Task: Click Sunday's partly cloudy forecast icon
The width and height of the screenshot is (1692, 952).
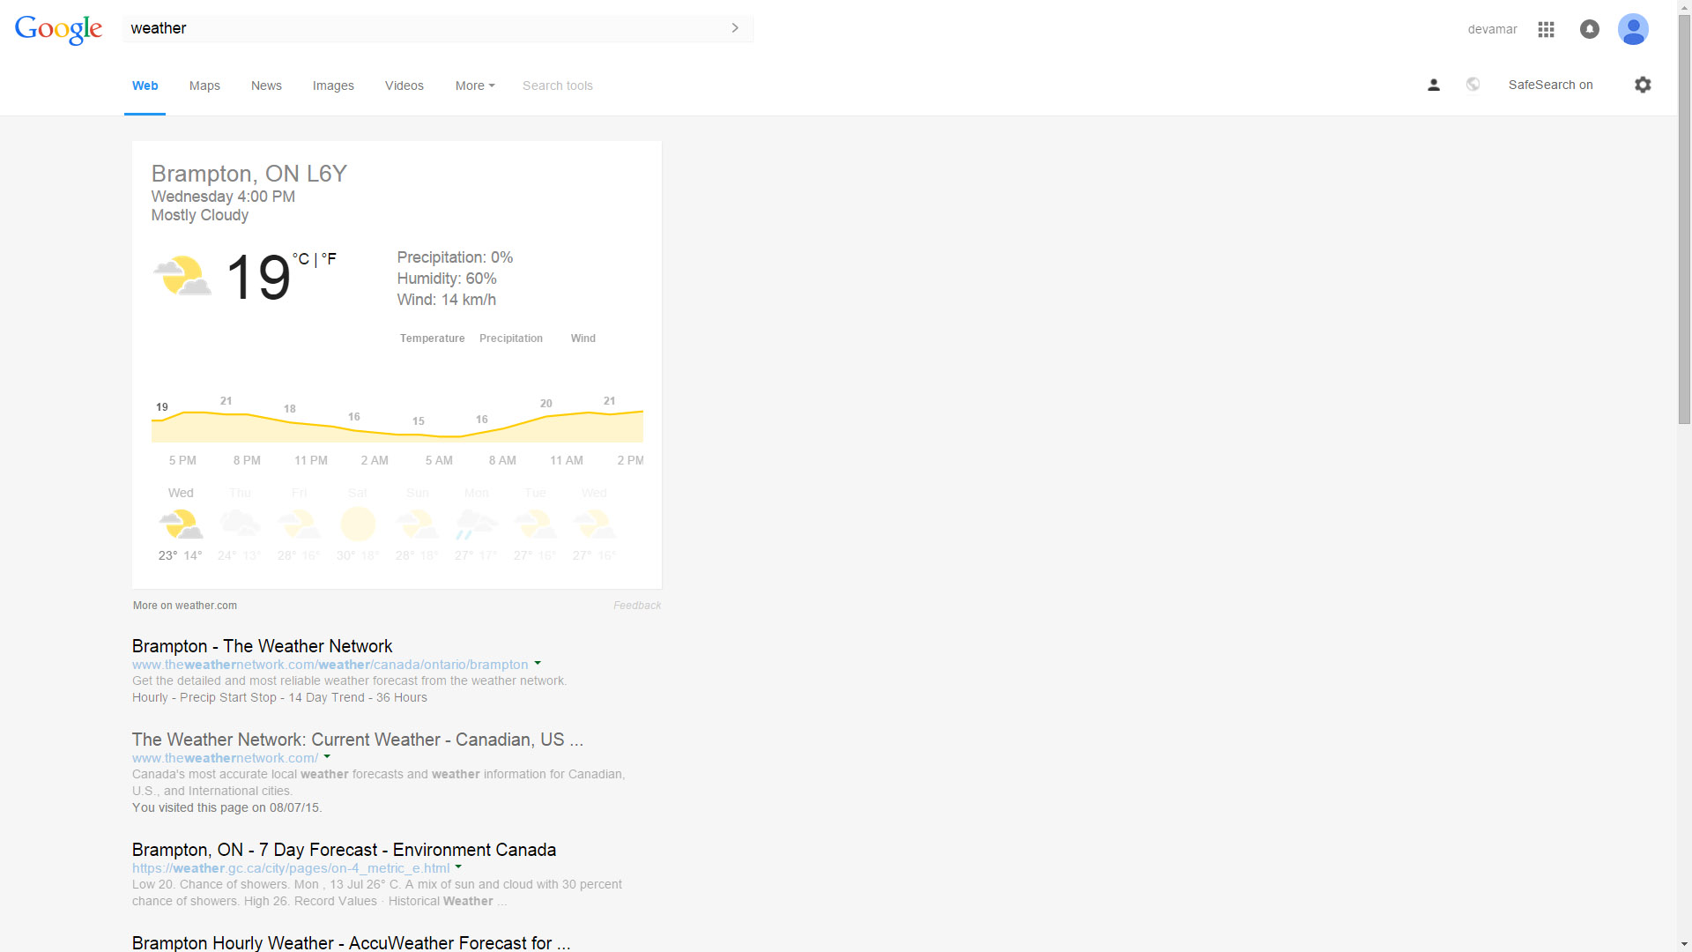Action: click(x=417, y=523)
